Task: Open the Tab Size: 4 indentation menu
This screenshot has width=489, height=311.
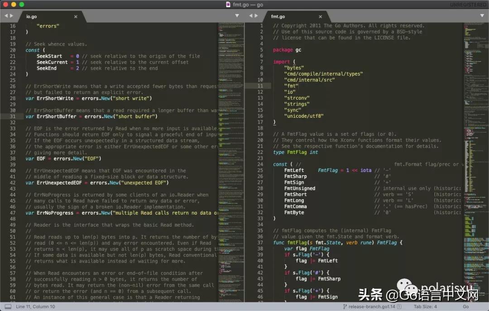Action: click(426, 306)
